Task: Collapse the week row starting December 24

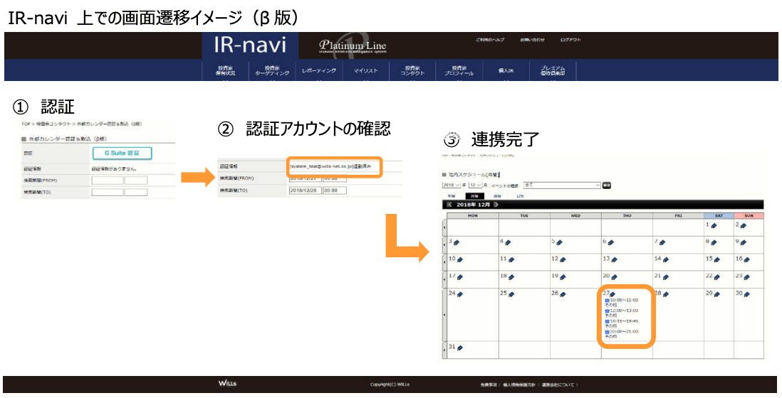Action: [x=445, y=313]
